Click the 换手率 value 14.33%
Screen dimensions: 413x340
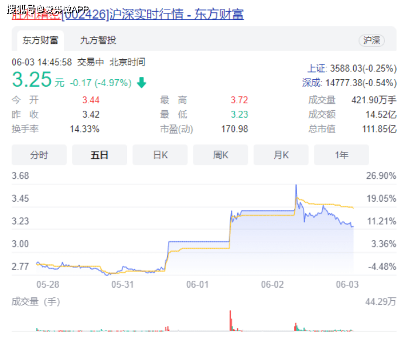[84, 129]
